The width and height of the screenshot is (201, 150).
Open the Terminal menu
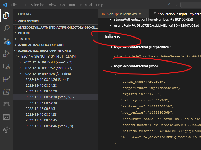click(x=85, y=5)
